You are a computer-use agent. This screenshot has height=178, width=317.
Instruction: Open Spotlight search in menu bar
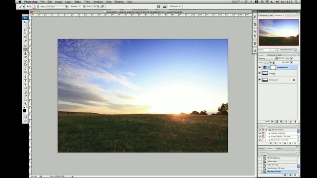pos(296,2)
